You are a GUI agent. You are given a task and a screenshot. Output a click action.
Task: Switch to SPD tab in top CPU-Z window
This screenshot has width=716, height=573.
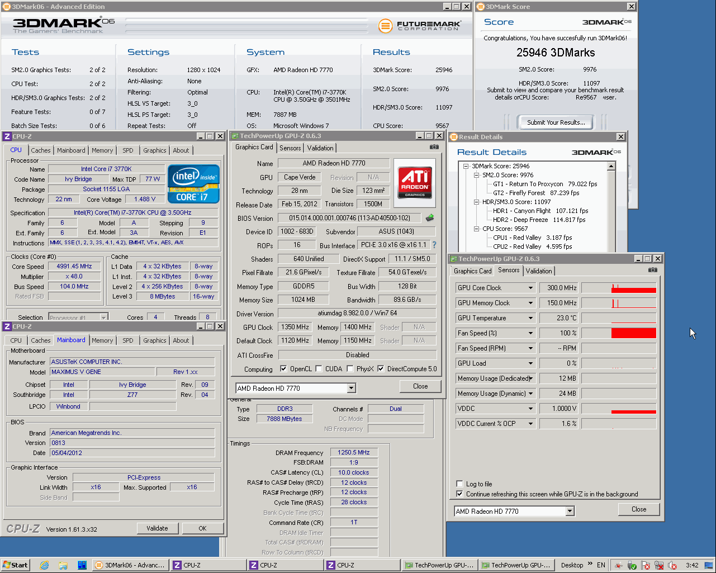[128, 150]
